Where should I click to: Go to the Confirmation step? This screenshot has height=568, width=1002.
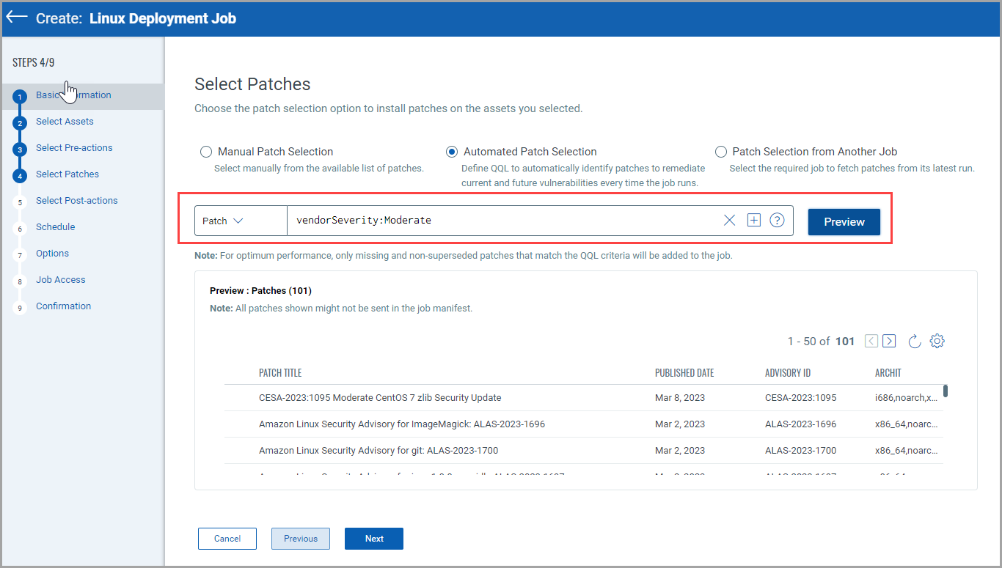[x=64, y=306]
